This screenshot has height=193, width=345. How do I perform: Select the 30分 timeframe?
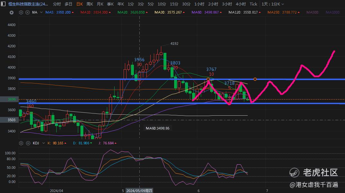[186, 4]
